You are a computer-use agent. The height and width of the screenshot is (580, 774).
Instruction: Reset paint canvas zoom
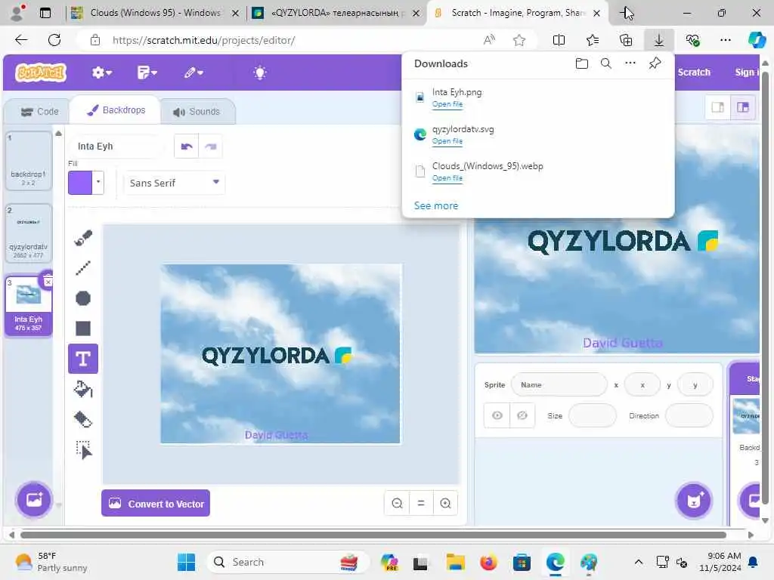point(421,503)
